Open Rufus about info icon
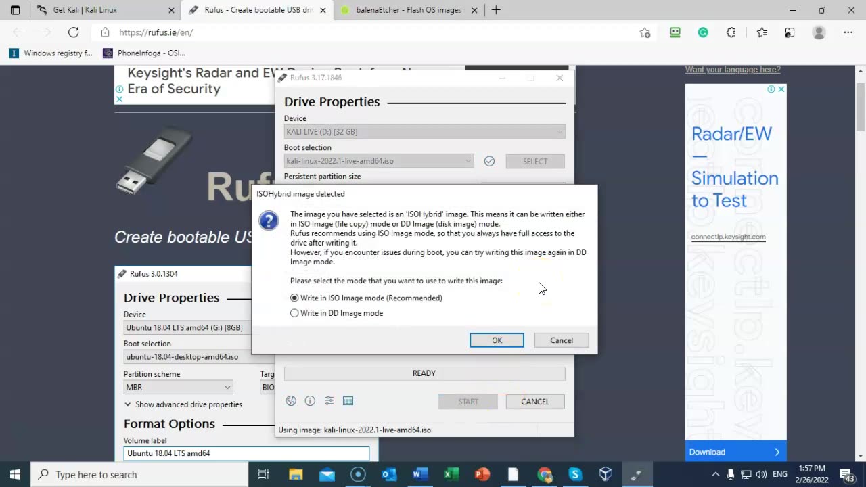The height and width of the screenshot is (487, 866). [x=310, y=401]
